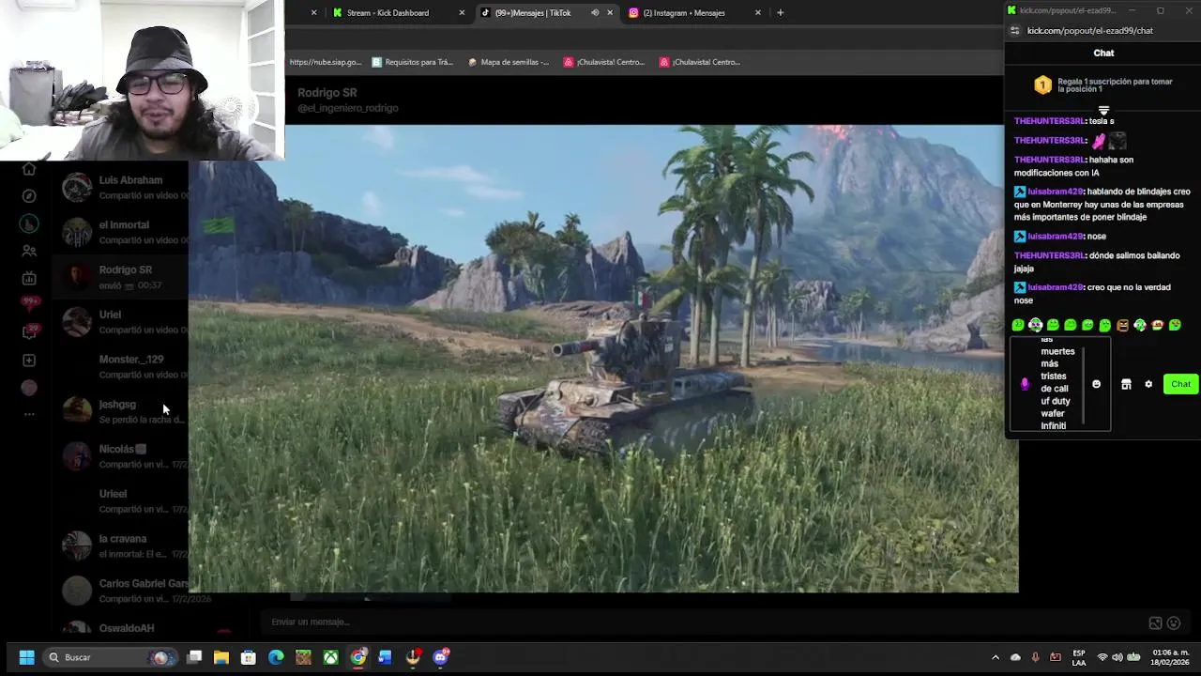Screen dimensions: 1201x676
Task: Open Kick chat settings gear
Action: (x=1148, y=384)
